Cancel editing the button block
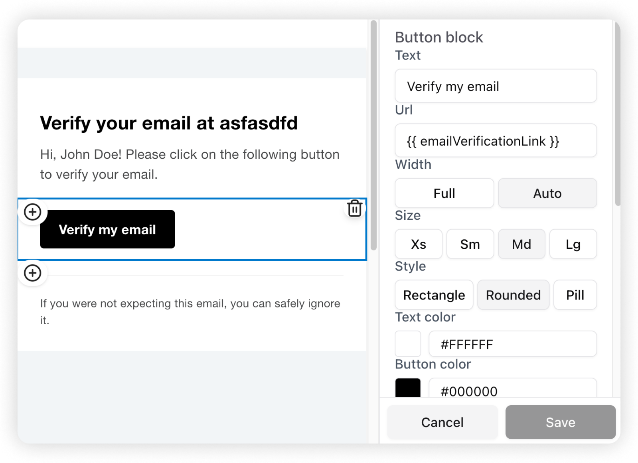This screenshot has height=463, width=638. pyautogui.click(x=442, y=422)
